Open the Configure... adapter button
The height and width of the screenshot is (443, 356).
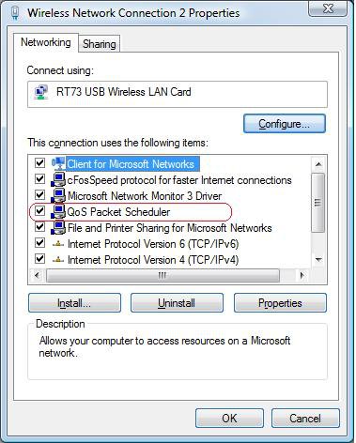coord(285,124)
